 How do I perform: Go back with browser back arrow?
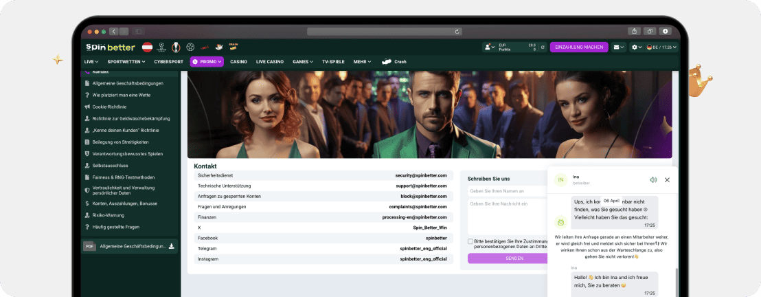(114, 31)
